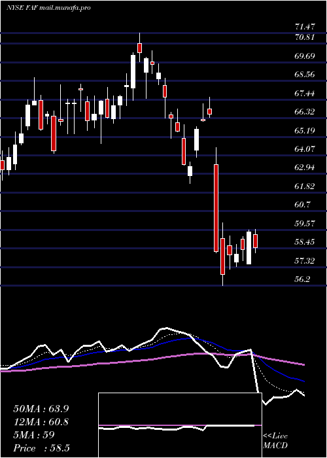
Task: Click the 68.56 price axis label
Action: 305,75
